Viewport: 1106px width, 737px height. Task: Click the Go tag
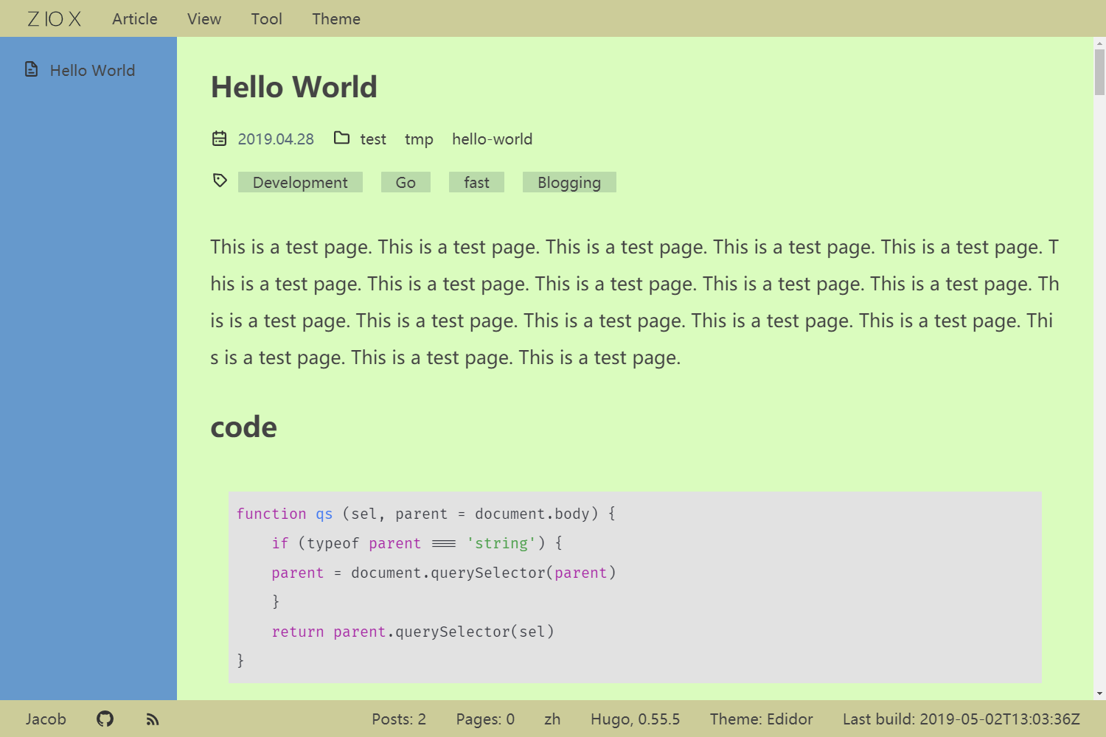[406, 182]
